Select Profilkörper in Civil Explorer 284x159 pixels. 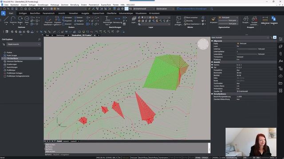pyautogui.click(x=11, y=70)
